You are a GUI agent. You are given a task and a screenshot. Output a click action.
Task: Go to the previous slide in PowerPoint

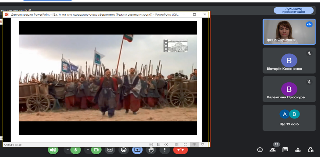(151, 144)
